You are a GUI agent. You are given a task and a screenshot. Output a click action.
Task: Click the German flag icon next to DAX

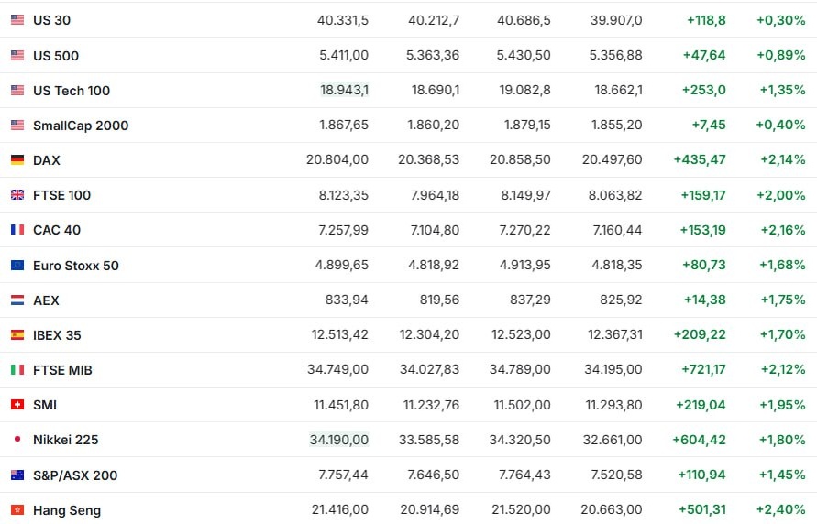pyautogui.click(x=17, y=159)
